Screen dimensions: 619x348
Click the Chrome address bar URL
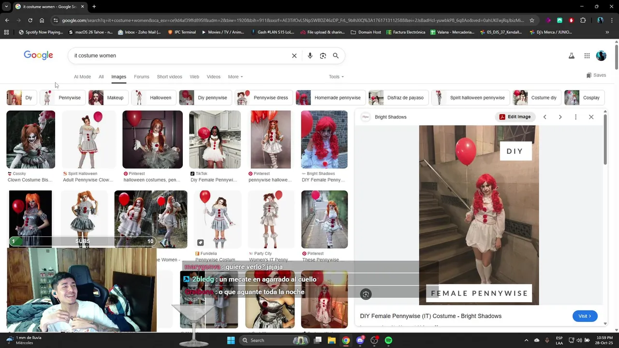[293, 20]
